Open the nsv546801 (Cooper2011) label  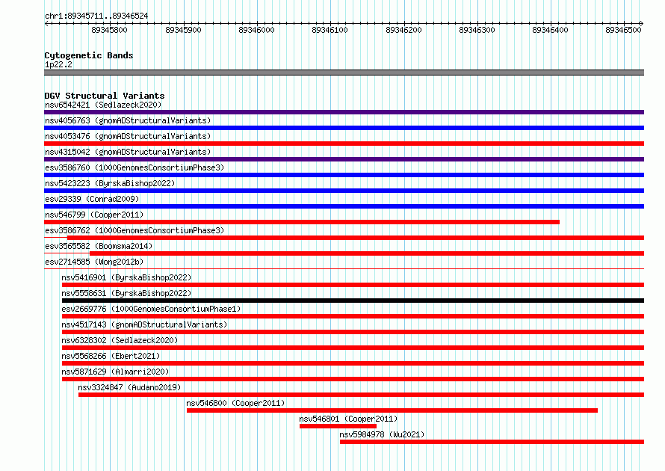coord(348,419)
